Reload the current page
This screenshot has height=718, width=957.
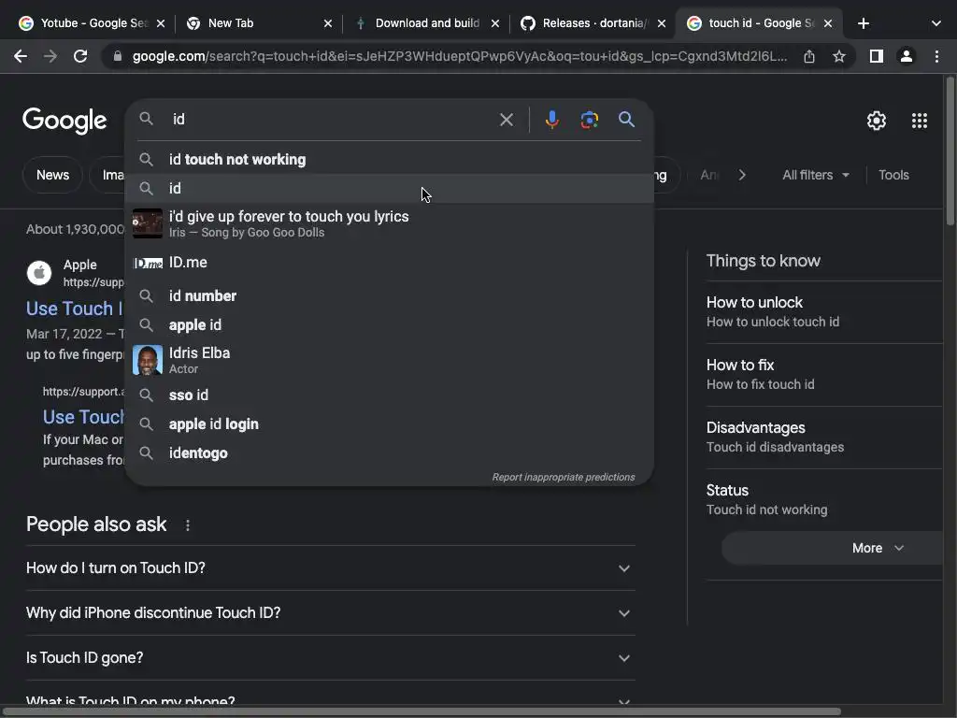(x=80, y=56)
